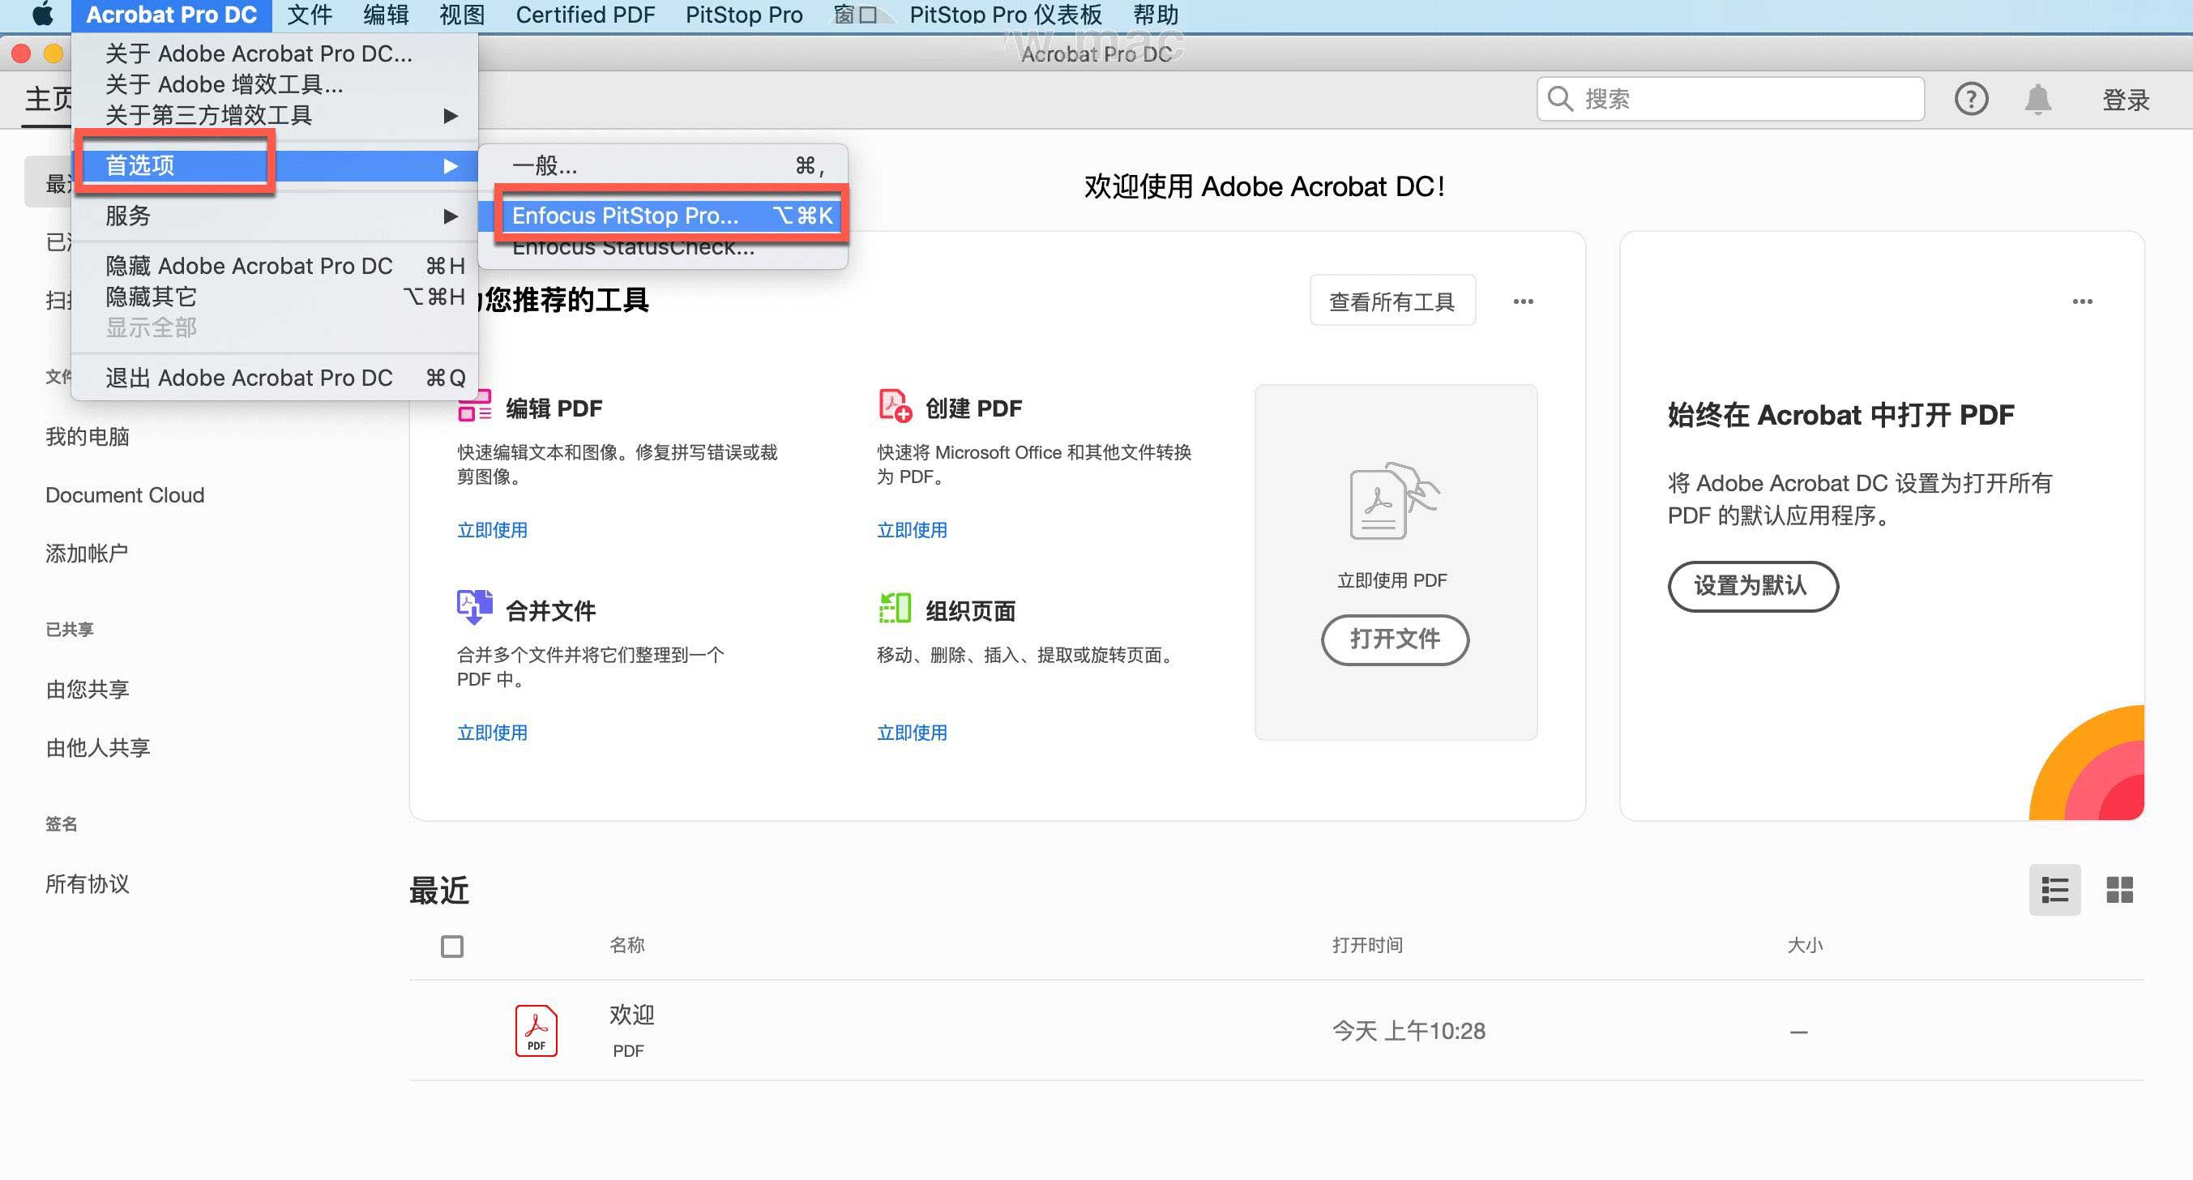Screen dimensions: 2193x1180
Task: Click the 大小 column header
Action: (x=1804, y=945)
